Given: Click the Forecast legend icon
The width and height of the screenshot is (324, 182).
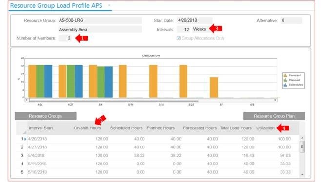Looking at the screenshot, I should (x=285, y=75).
